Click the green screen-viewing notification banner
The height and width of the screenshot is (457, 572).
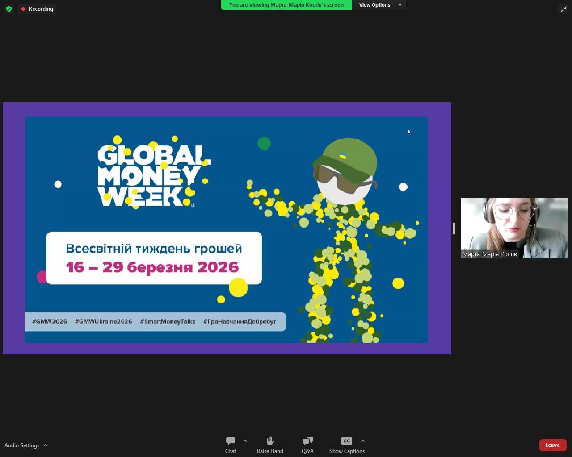(x=286, y=5)
